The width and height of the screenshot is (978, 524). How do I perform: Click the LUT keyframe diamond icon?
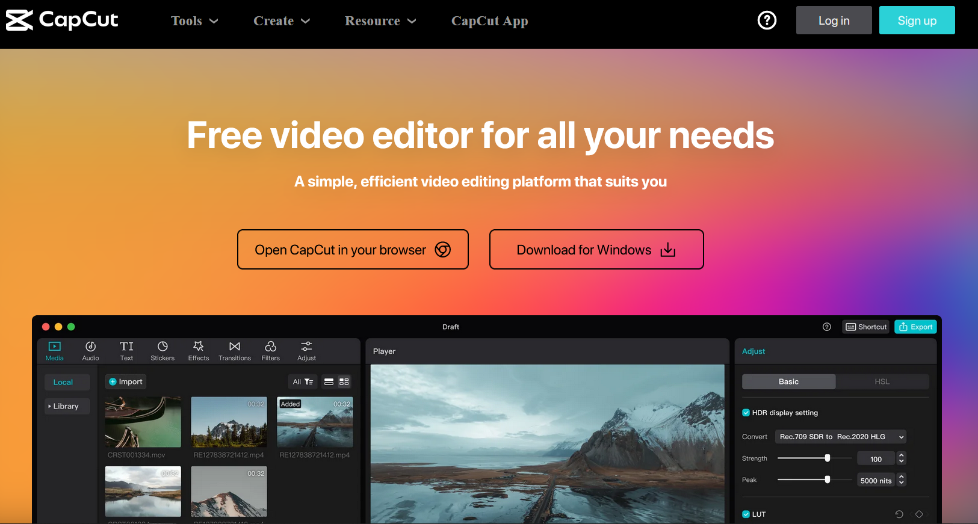(919, 514)
